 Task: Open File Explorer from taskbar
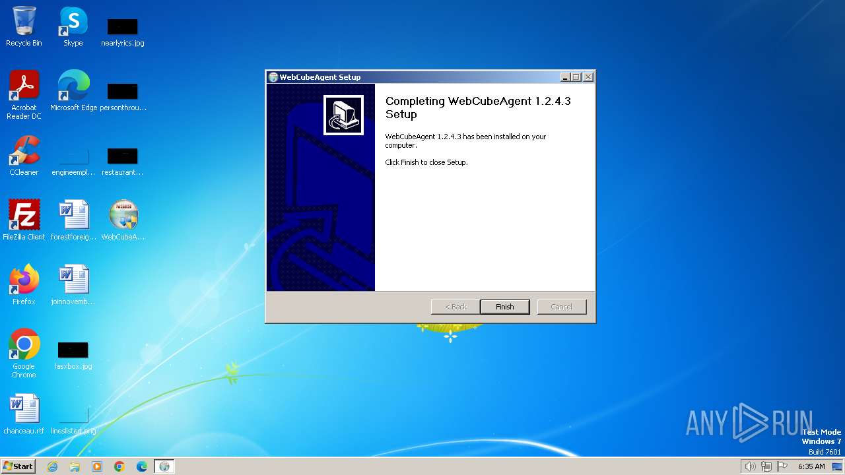(x=75, y=466)
